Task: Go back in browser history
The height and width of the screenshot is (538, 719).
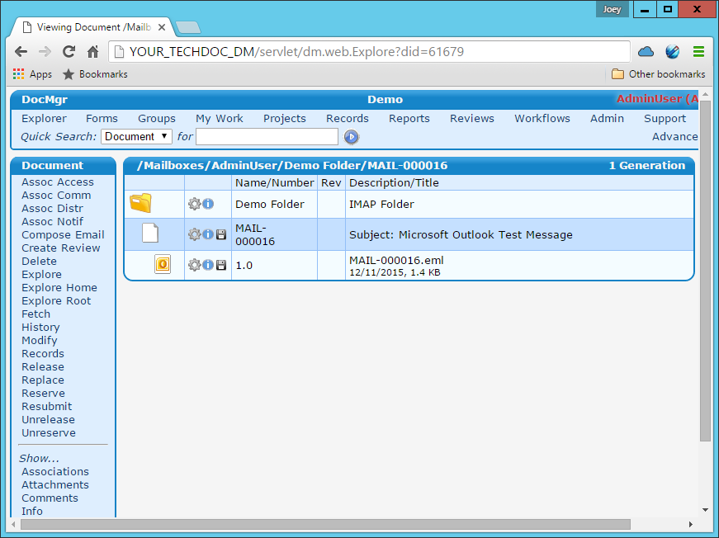Action: click(21, 52)
